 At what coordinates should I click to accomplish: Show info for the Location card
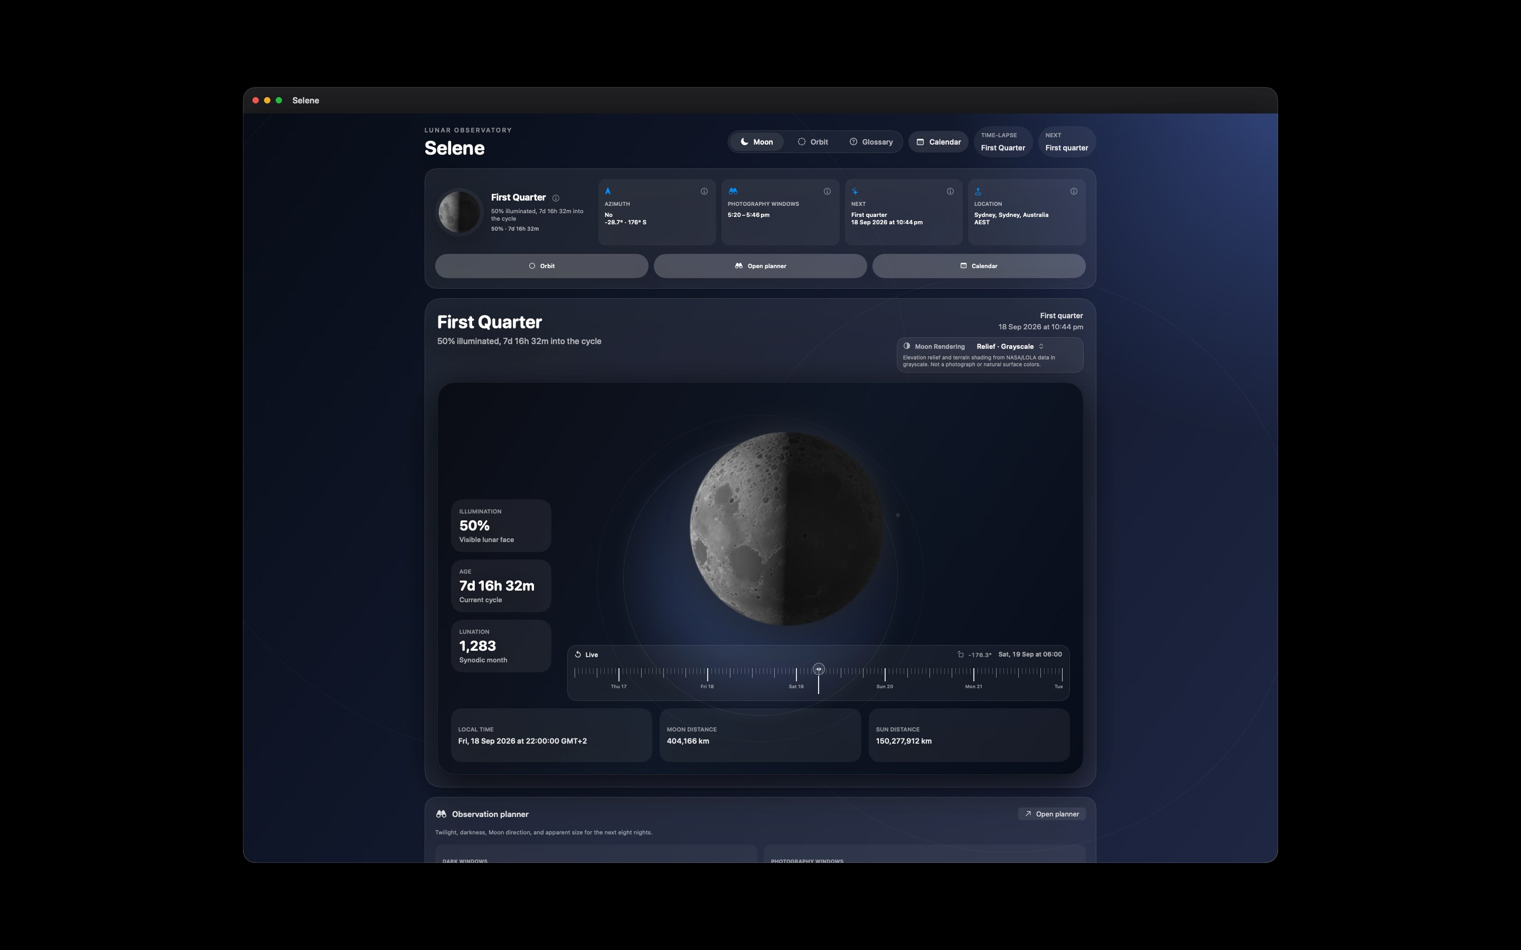click(x=1074, y=192)
